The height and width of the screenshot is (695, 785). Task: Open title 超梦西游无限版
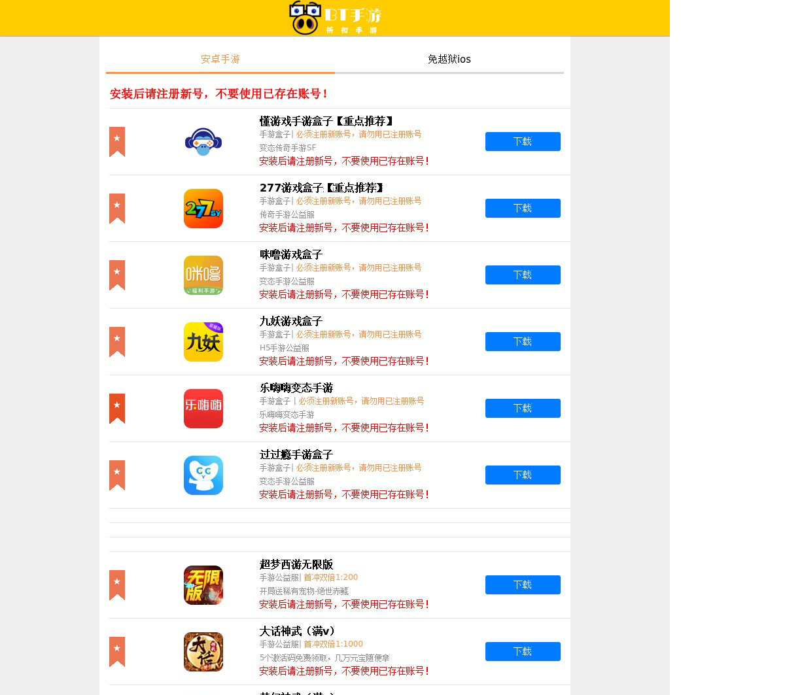click(x=296, y=564)
